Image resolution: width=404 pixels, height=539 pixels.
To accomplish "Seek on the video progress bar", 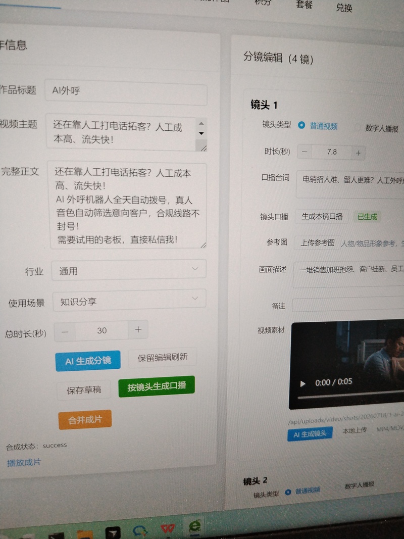I will tap(350, 395).
